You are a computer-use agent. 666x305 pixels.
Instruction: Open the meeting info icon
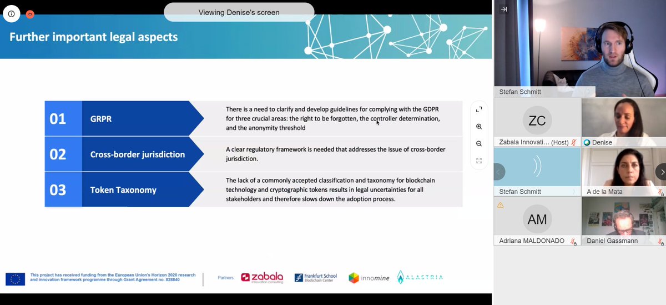point(12,14)
